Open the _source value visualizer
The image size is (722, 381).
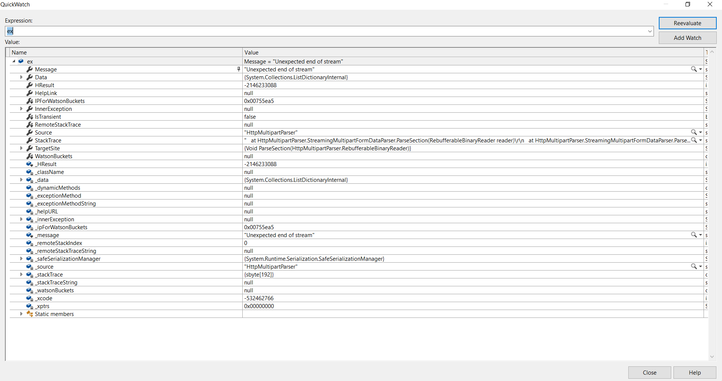click(693, 266)
